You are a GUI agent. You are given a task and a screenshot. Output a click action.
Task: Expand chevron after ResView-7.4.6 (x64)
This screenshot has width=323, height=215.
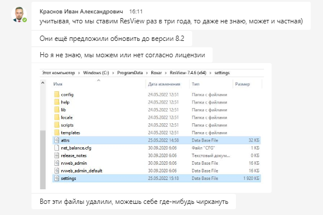pos(210,73)
